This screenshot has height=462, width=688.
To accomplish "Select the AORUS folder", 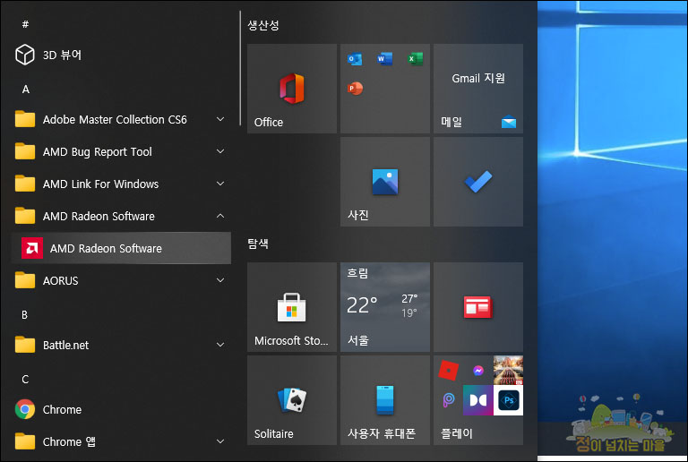I will [121, 280].
